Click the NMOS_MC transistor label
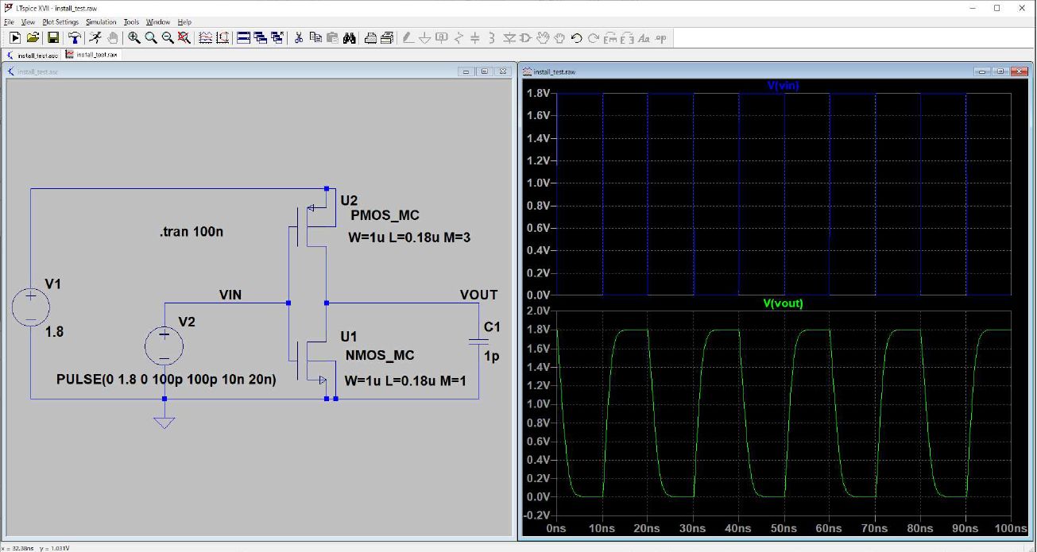 pyautogui.click(x=380, y=355)
